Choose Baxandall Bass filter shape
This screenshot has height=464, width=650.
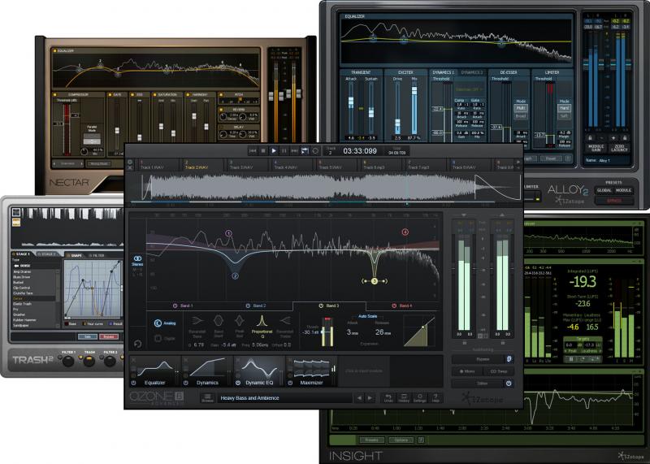coord(197,326)
